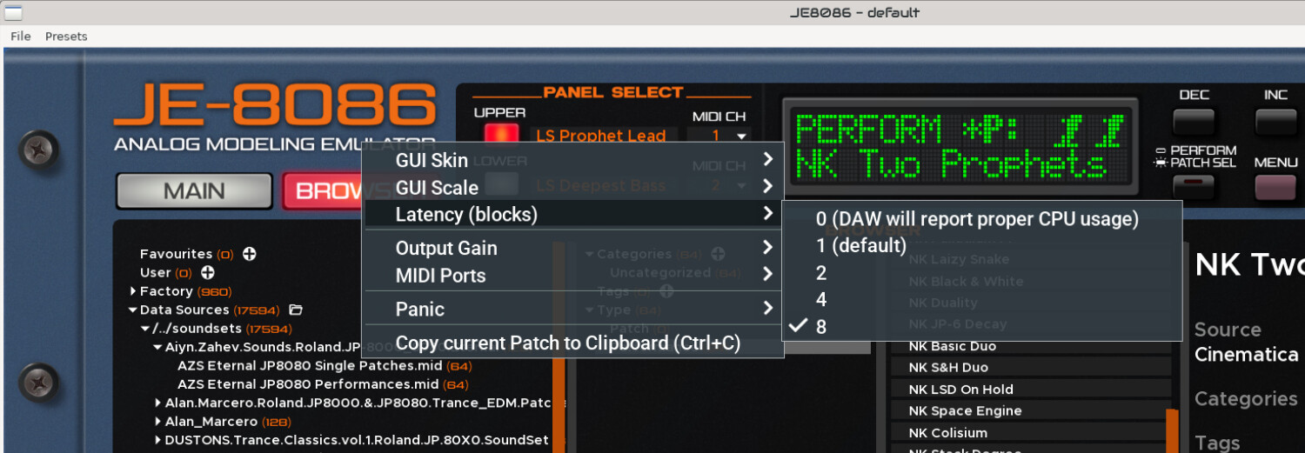Click the INC hardware button
Image resolution: width=1305 pixels, height=453 pixels.
tap(1275, 123)
